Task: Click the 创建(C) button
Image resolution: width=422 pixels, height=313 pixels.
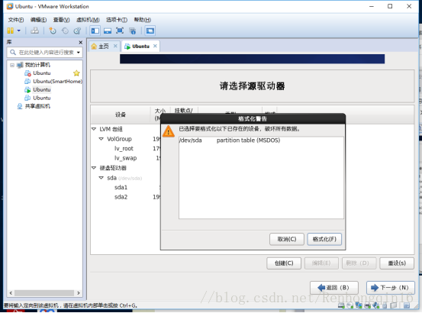Action: [x=284, y=263]
